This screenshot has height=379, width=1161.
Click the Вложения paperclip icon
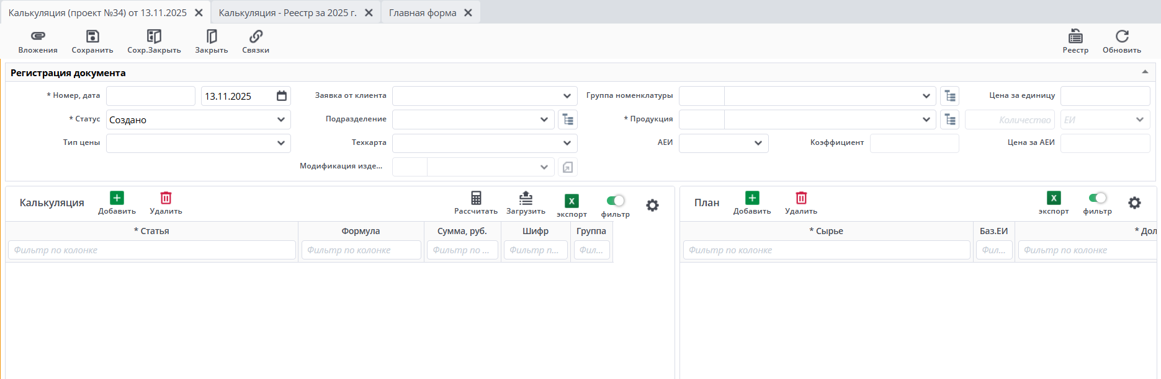[x=38, y=37]
